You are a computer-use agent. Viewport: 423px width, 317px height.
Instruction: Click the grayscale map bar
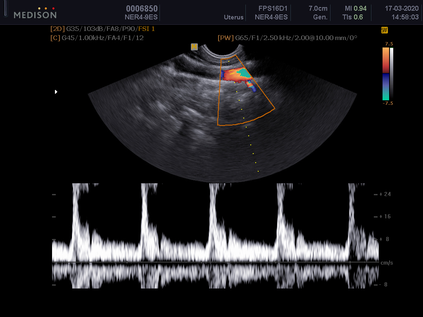click(x=392, y=73)
